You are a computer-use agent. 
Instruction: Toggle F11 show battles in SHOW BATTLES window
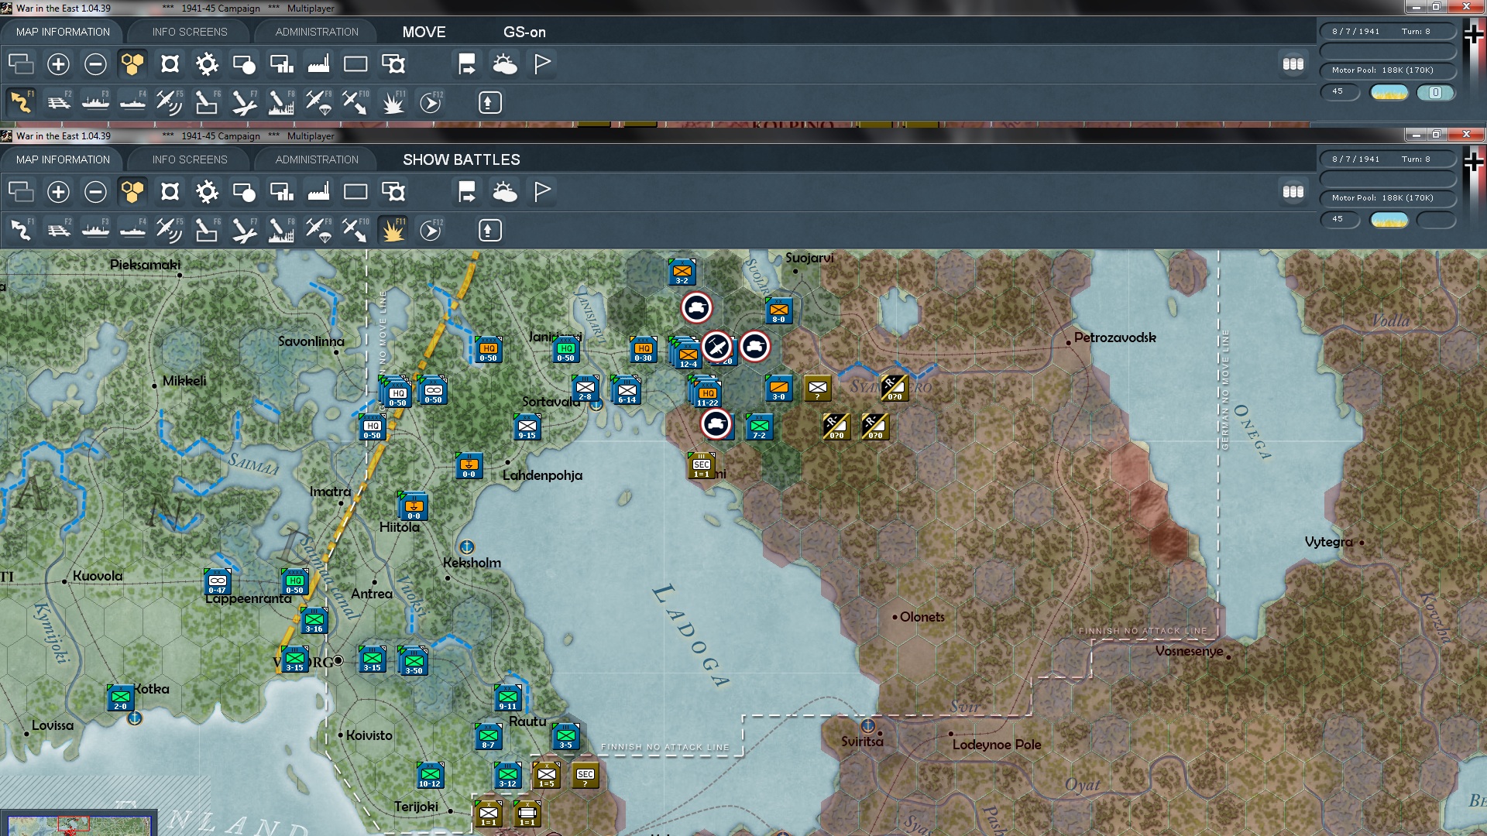[x=393, y=230]
